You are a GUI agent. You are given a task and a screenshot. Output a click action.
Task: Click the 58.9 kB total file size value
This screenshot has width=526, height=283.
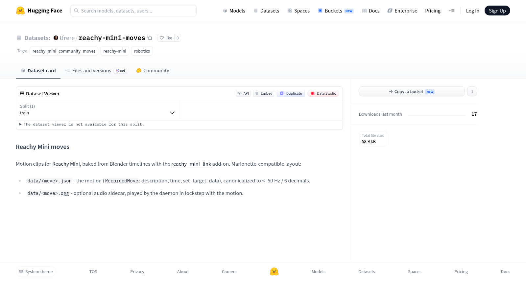(369, 142)
